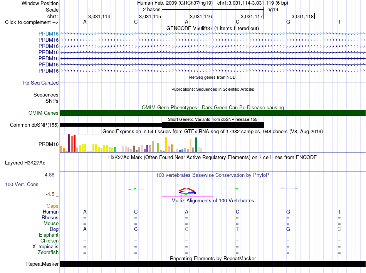Click base T in the reference sequence row

(339, 22)
